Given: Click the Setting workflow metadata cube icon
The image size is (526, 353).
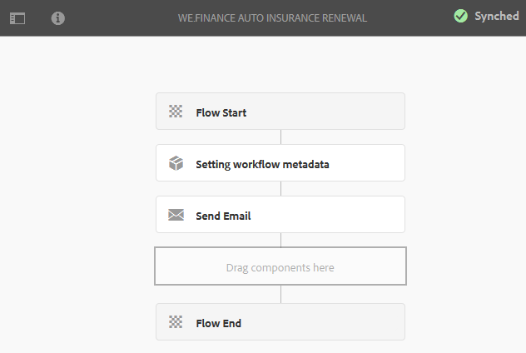Looking at the screenshot, I should (x=176, y=163).
